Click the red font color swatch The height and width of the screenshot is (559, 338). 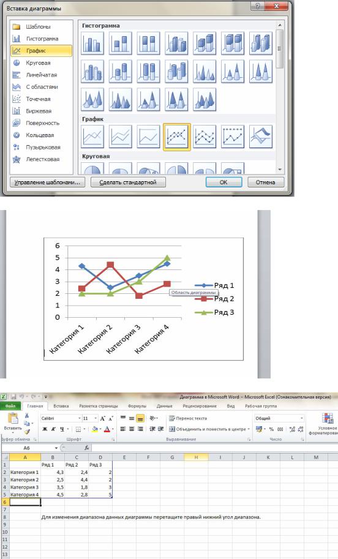(x=107, y=429)
